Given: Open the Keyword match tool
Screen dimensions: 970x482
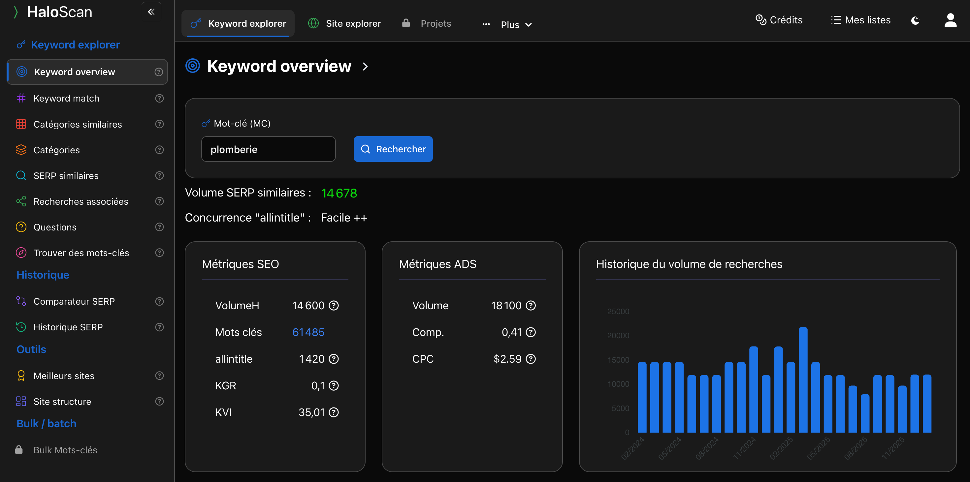Looking at the screenshot, I should tap(66, 98).
